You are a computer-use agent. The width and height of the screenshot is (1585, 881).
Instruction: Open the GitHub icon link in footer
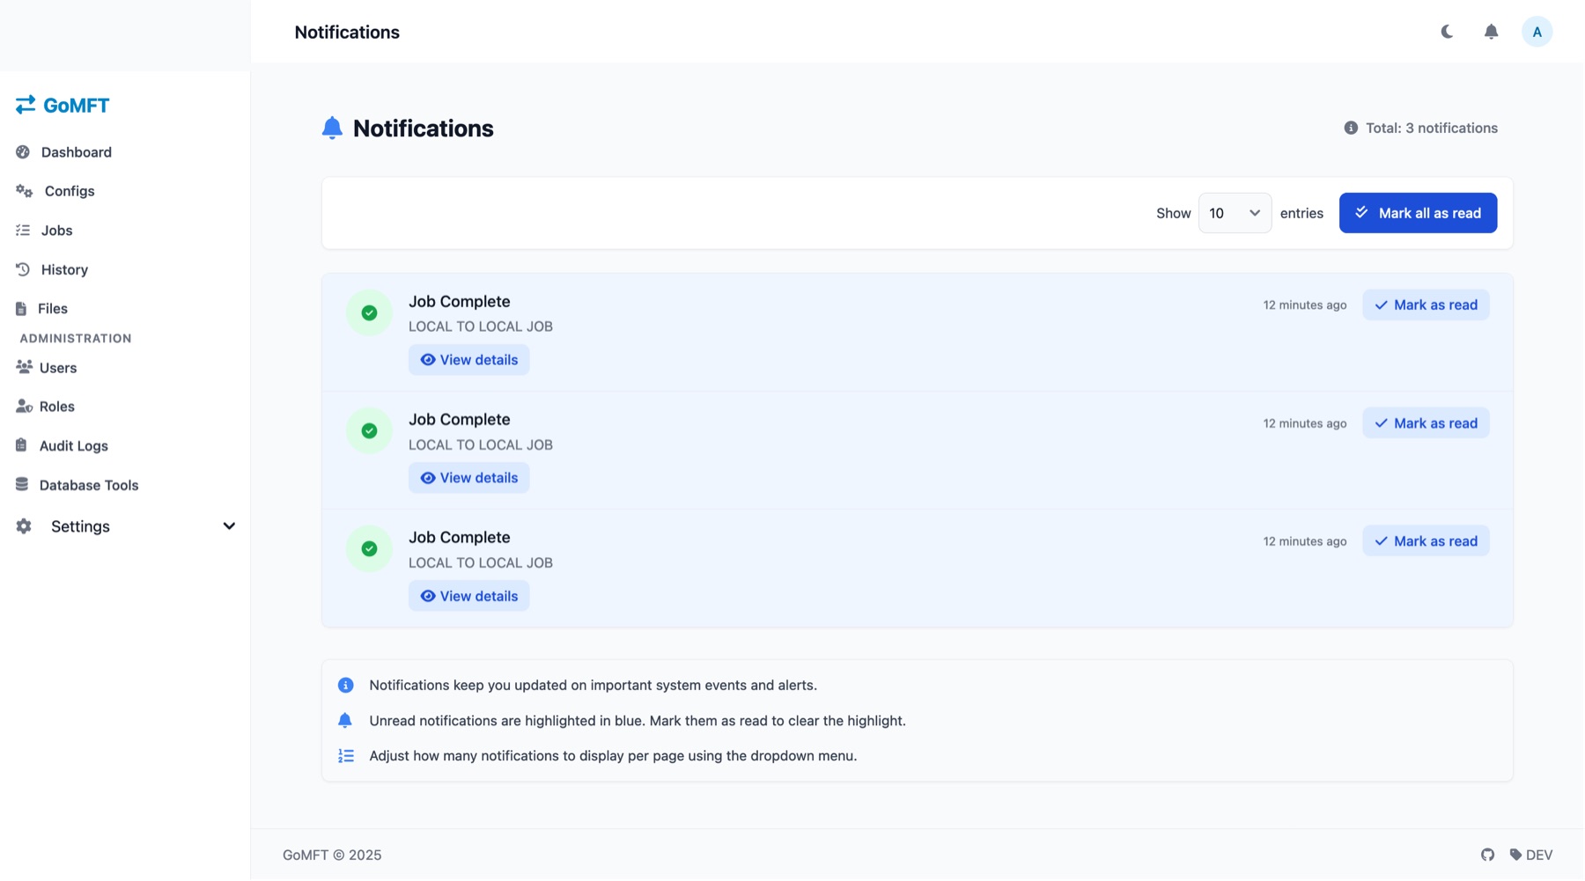tap(1487, 855)
